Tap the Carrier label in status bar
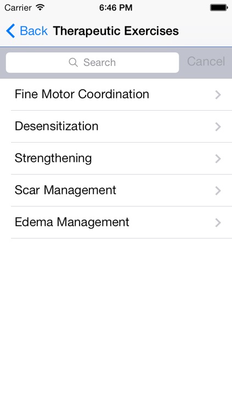This screenshot has height=413, width=232. point(18,8)
